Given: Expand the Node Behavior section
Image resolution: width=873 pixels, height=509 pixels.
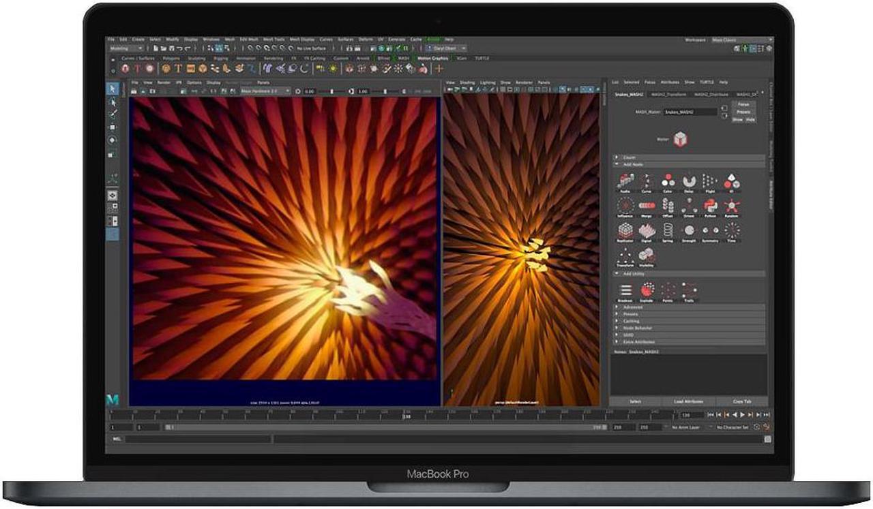Looking at the screenshot, I should click(x=689, y=328).
